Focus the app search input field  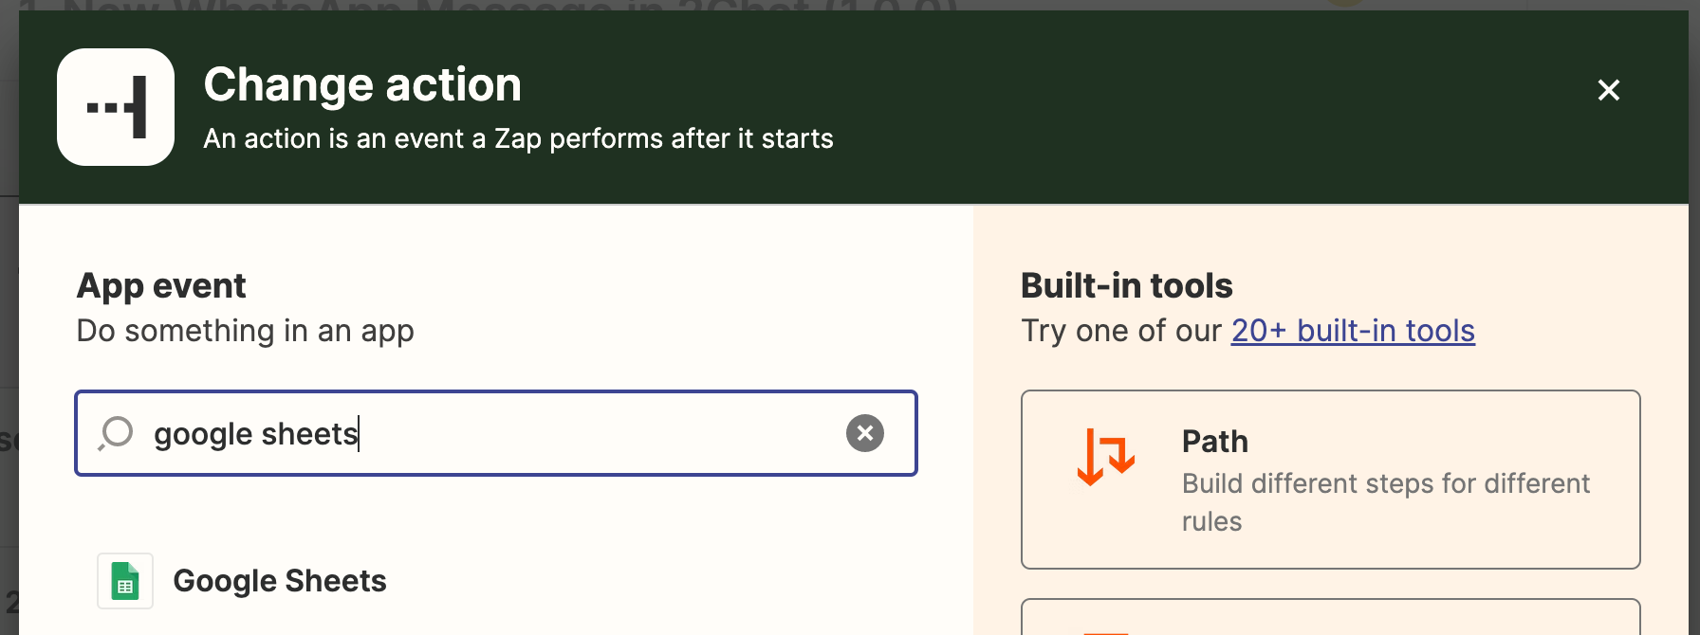click(x=496, y=433)
